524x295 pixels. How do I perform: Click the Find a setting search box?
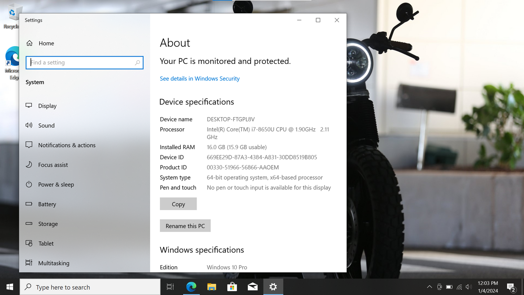(84, 62)
